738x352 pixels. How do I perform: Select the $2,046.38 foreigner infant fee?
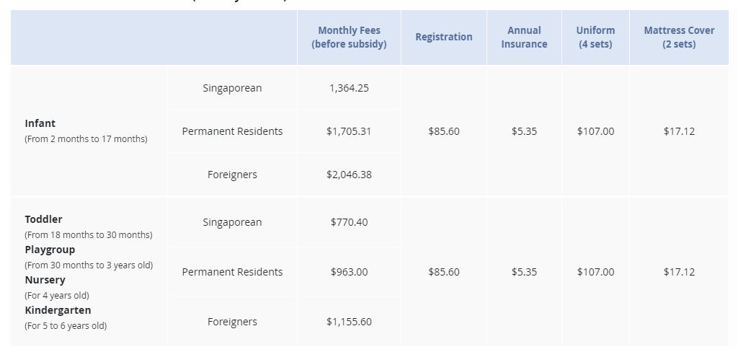349,175
